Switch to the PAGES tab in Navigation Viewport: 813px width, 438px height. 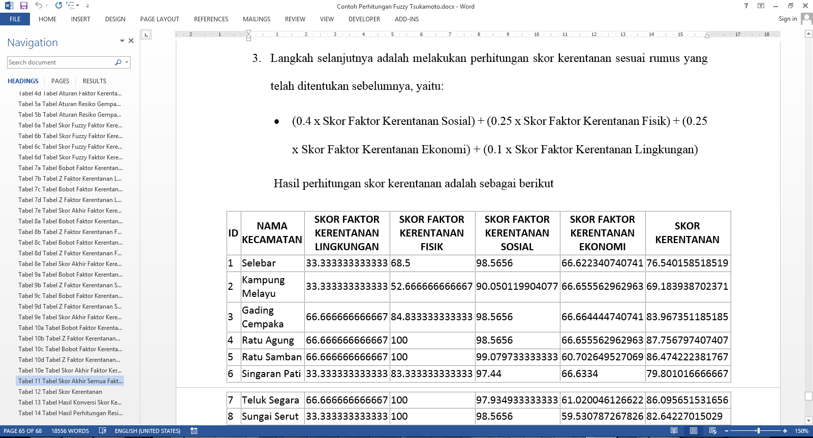pos(60,81)
